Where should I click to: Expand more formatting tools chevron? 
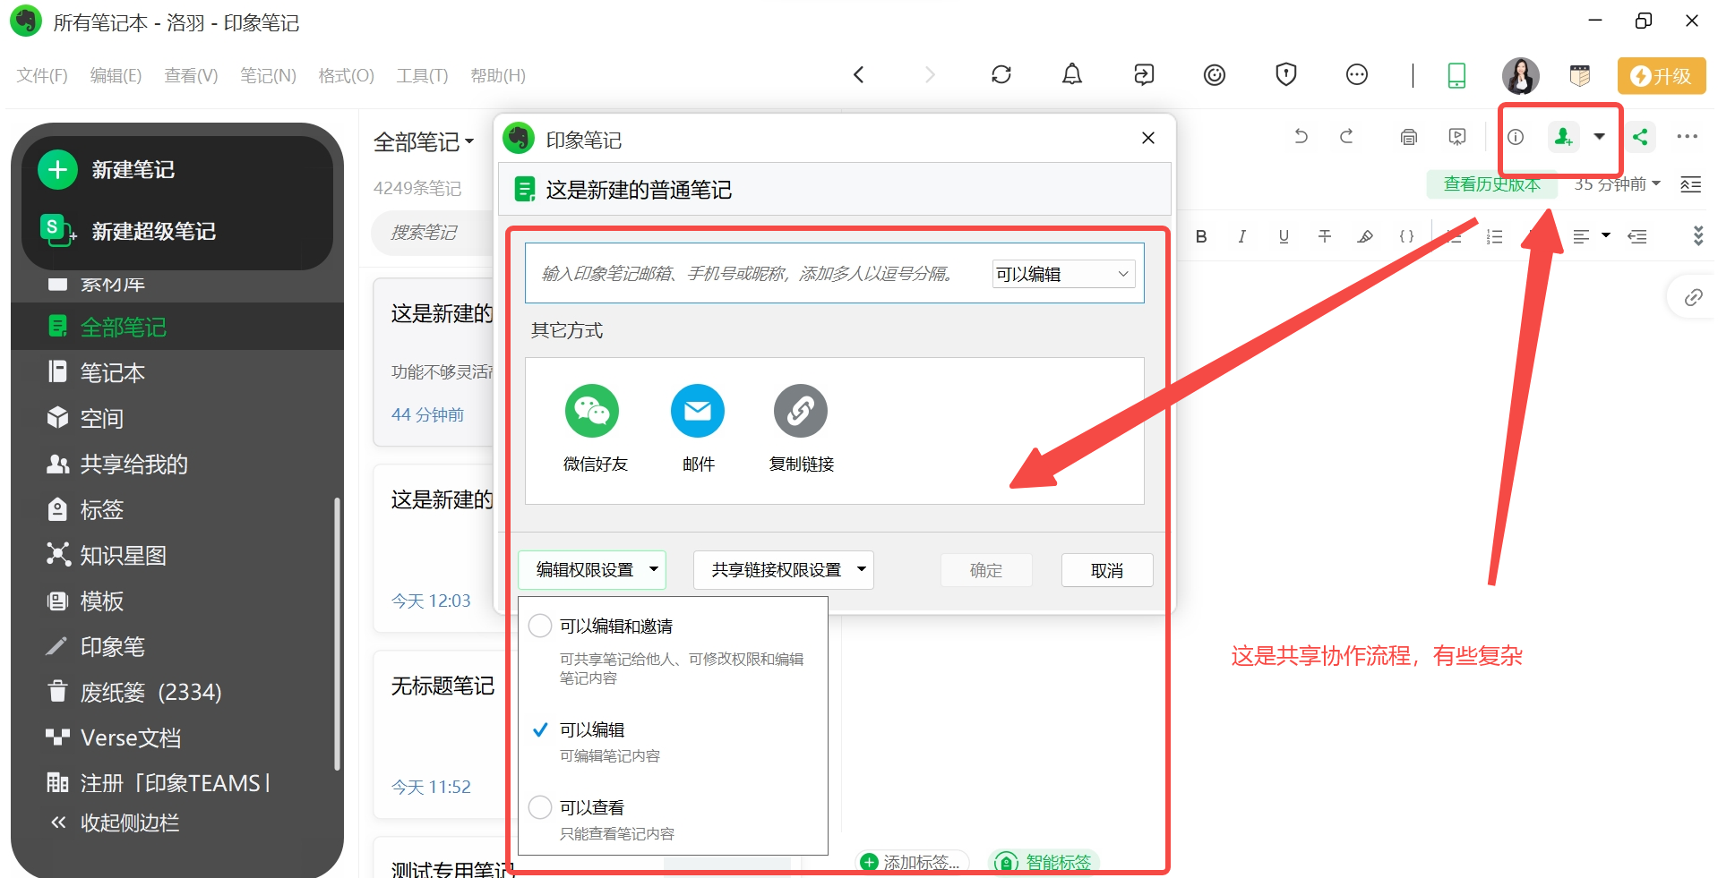1697,236
